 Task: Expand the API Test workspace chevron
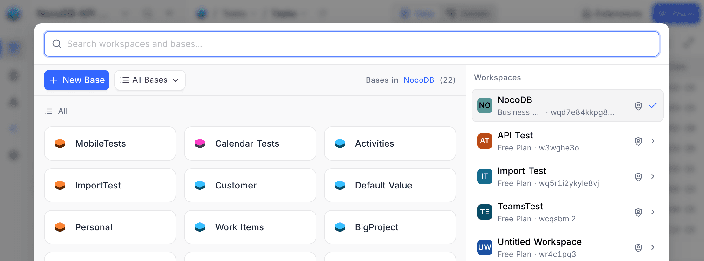coord(653,141)
